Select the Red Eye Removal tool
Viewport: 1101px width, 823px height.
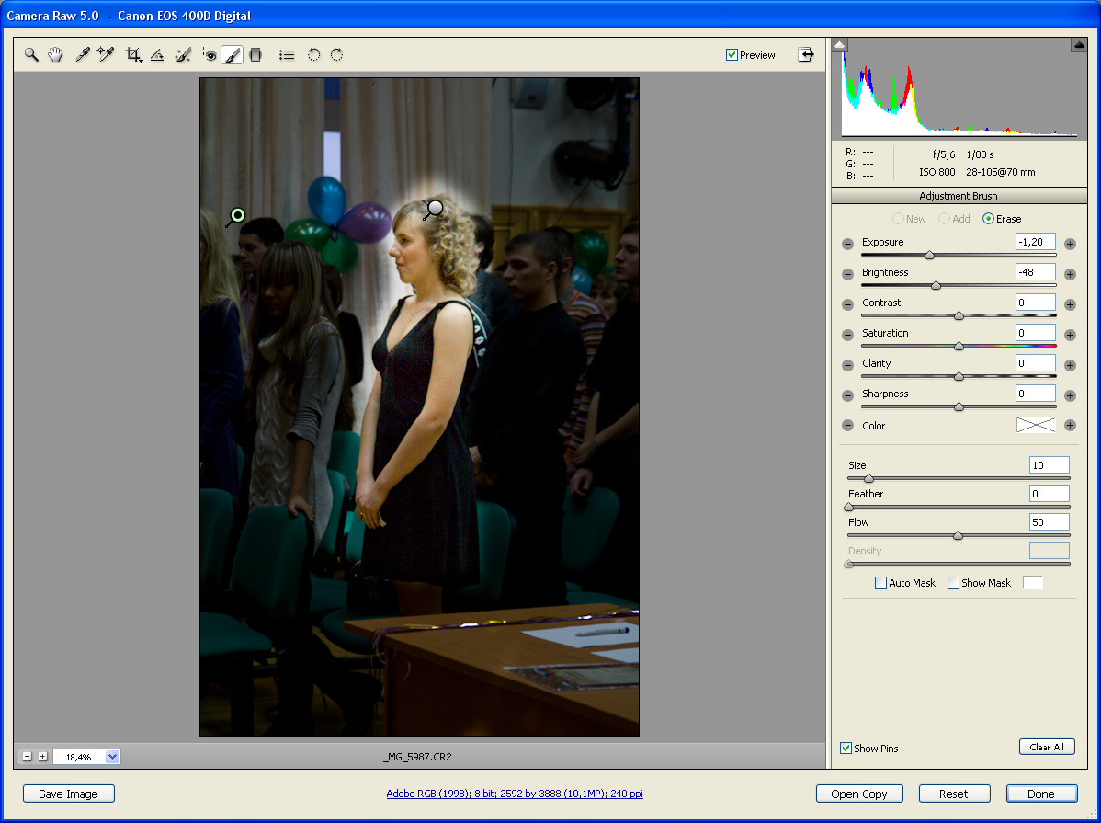pos(208,55)
